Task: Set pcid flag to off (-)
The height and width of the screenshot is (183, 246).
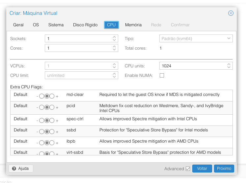Action: point(41,107)
